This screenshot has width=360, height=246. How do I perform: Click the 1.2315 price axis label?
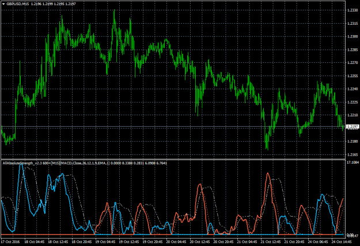click(353, 24)
